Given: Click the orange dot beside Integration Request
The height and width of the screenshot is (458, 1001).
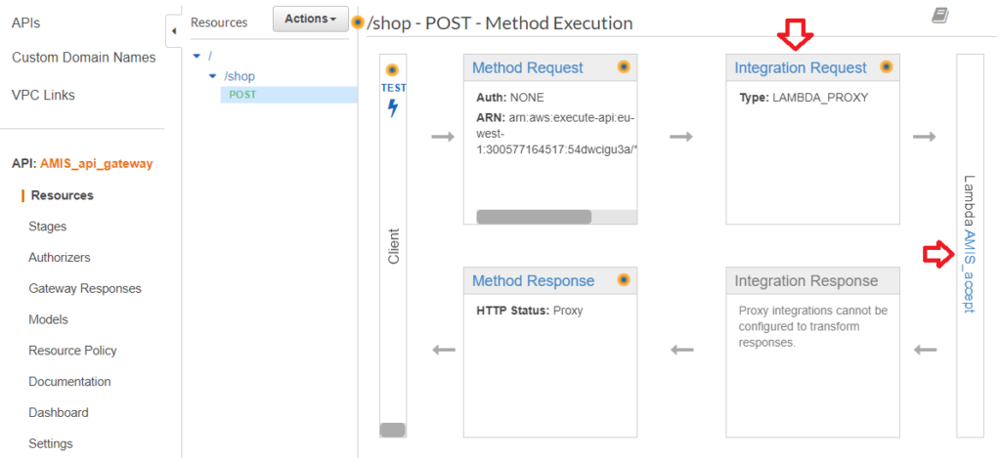Looking at the screenshot, I should point(887,67).
